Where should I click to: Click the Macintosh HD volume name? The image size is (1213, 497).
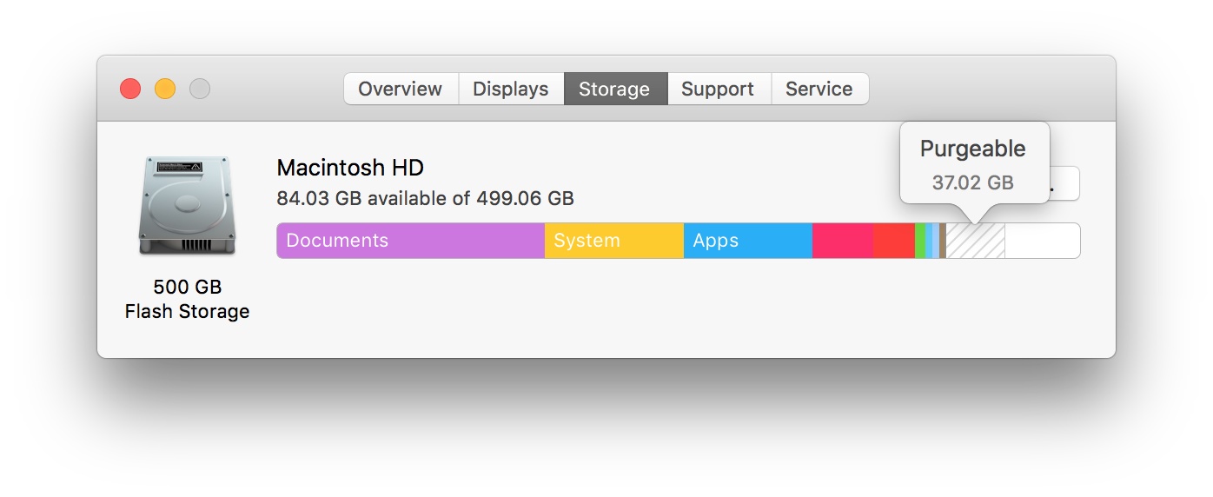click(350, 168)
